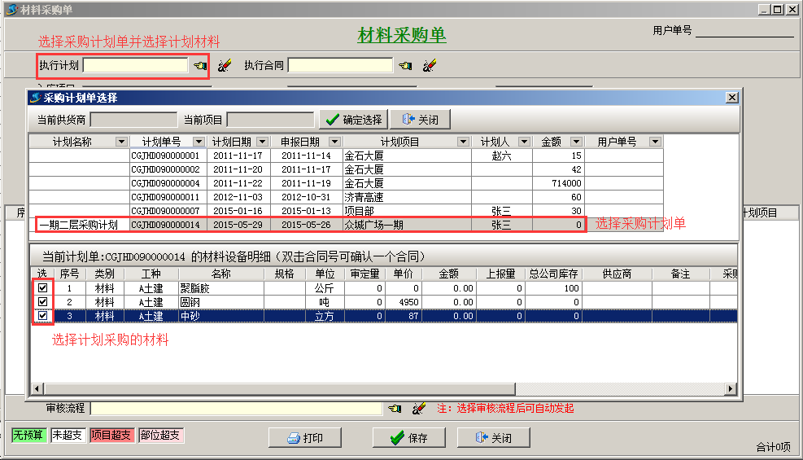Click the clear brush icon beside 审核流程

pyautogui.click(x=419, y=408)
